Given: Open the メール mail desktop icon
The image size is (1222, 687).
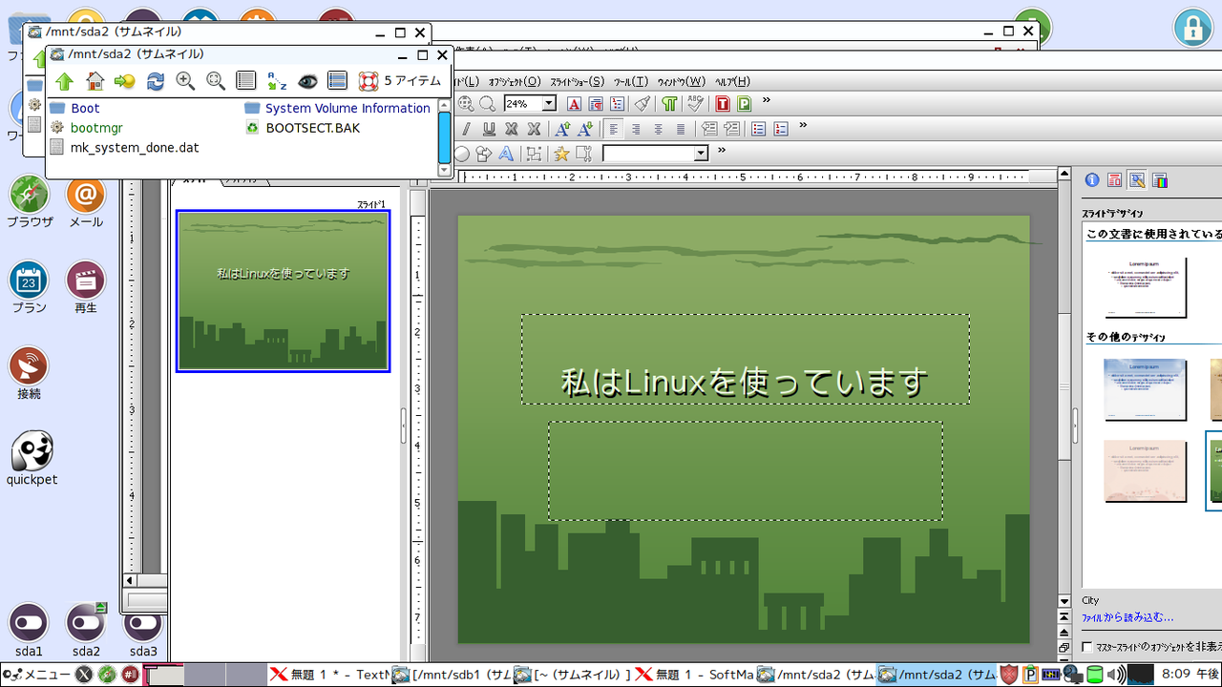Looking at the screenshot, I should [x=85, y=202].
